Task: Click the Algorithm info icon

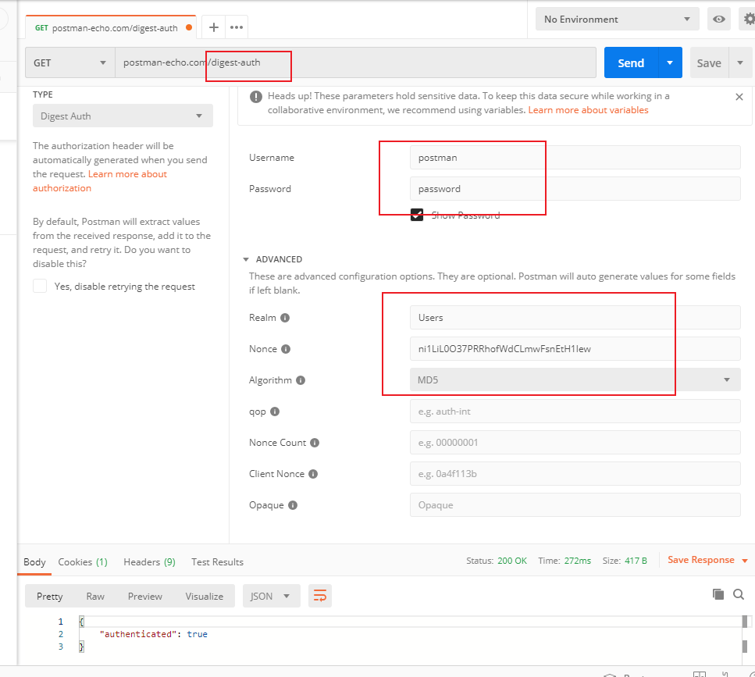Action: point(301,380)
